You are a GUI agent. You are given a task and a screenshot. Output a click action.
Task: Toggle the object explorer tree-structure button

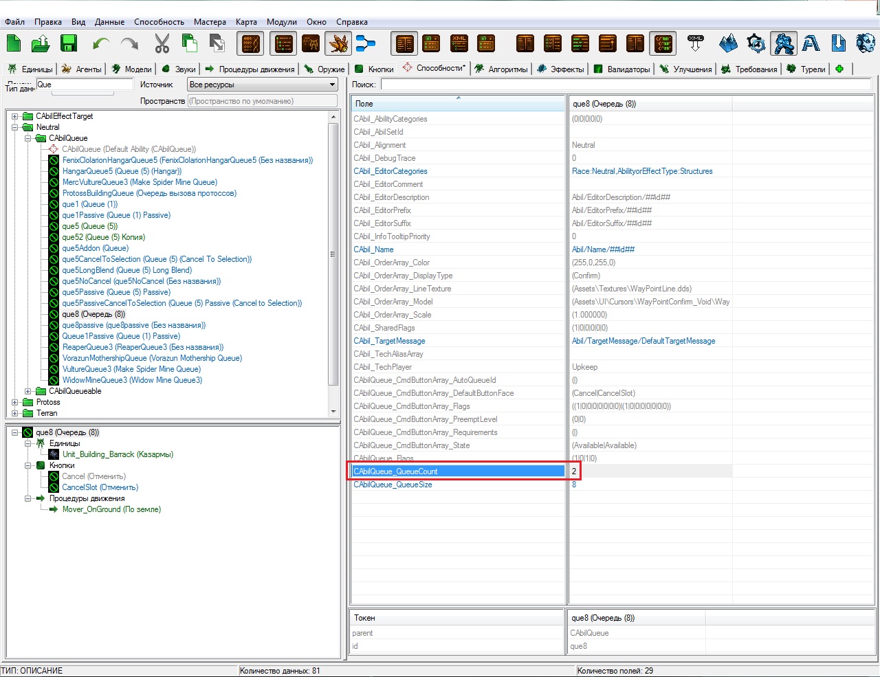click(x=366, y=43)
